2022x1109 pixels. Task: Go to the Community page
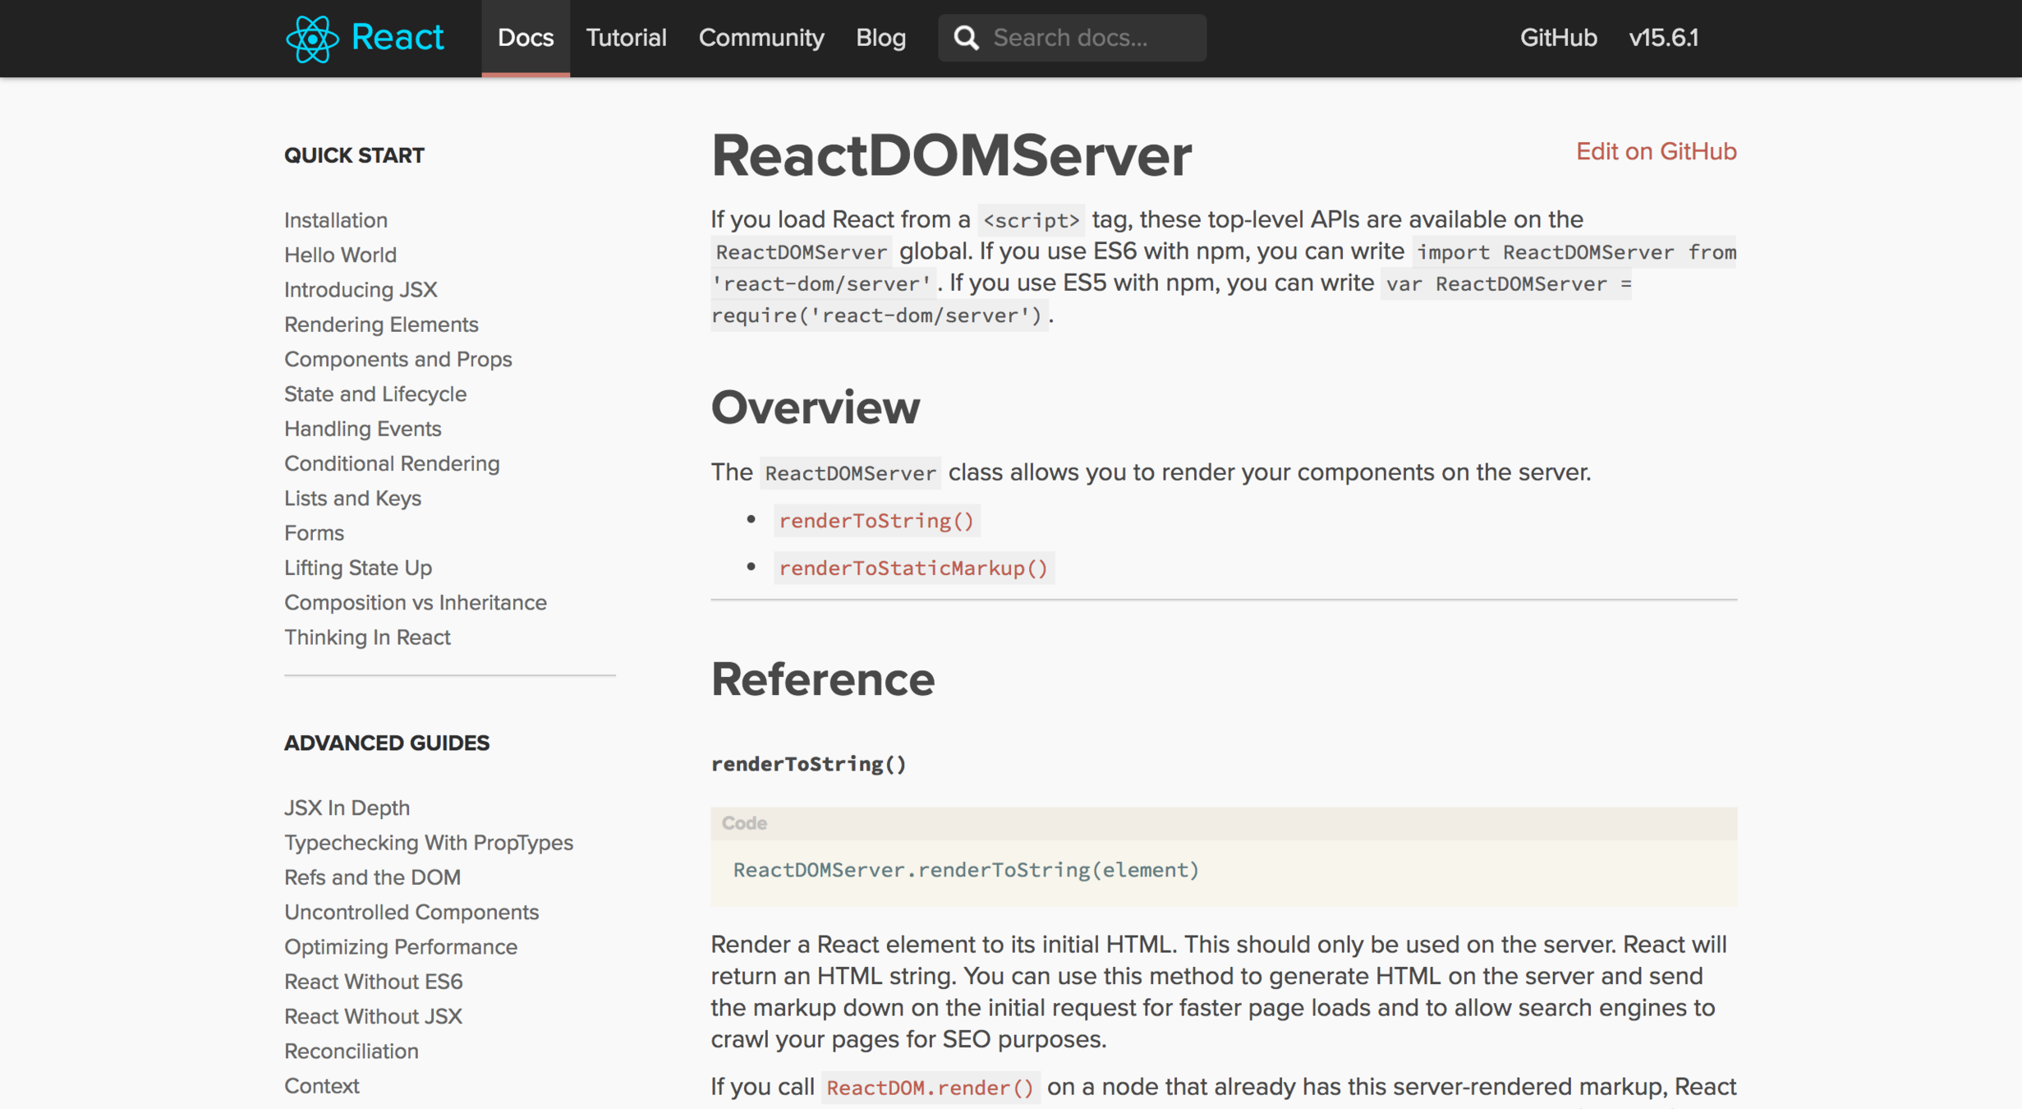[761, 38]
